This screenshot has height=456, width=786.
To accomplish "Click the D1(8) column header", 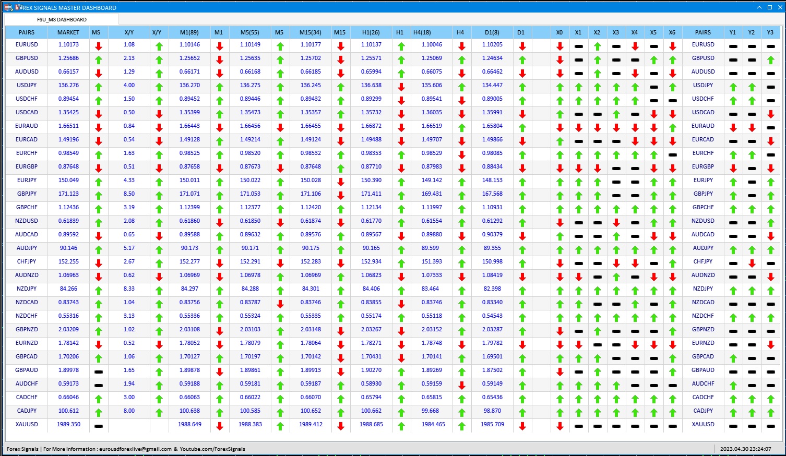I will click(x=492, y=32).
